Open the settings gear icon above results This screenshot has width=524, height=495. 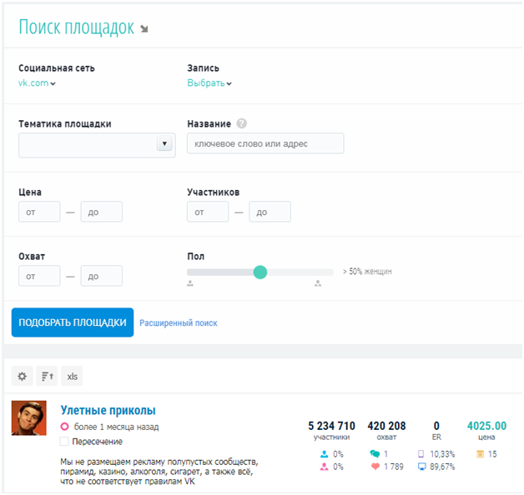tap(22, 376)
